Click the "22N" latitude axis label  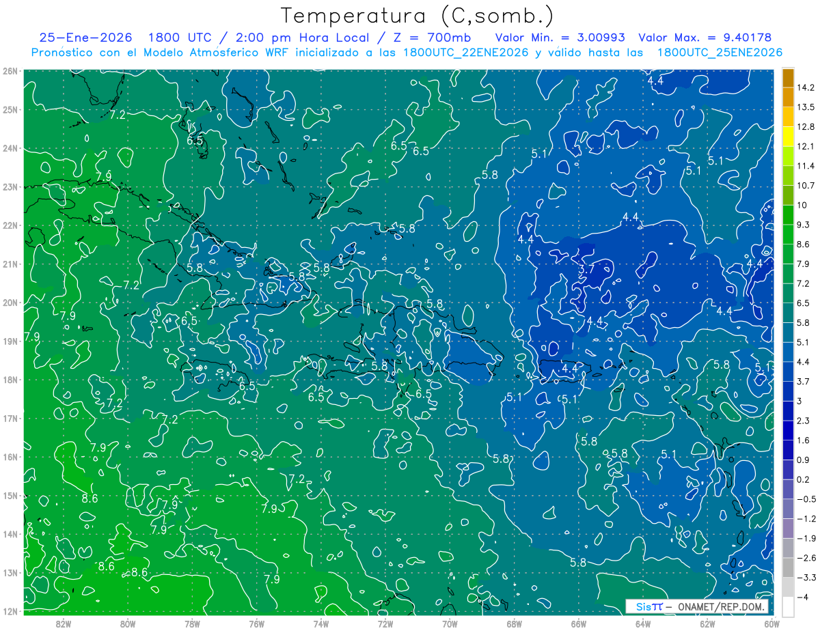(x=10, y=225)
